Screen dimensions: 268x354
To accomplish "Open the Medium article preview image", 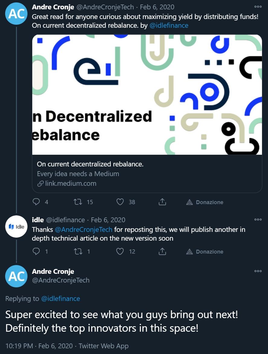I will pos(147,95).
